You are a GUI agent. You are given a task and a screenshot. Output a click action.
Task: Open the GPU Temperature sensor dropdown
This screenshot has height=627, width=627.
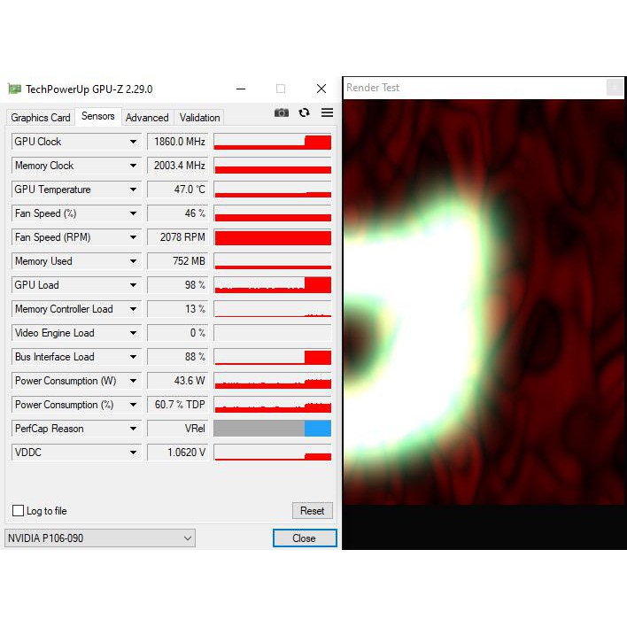[134, 190]
